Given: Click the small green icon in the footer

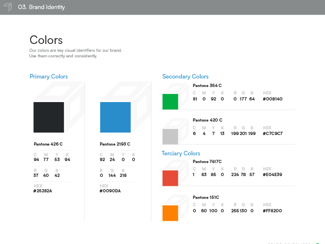Looking at the screenshot, I should pos(318,243).
